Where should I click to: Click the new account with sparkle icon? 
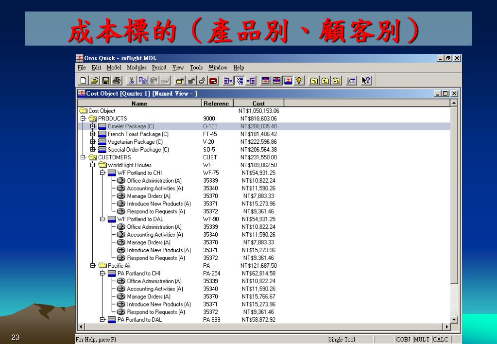coord(191,81)
